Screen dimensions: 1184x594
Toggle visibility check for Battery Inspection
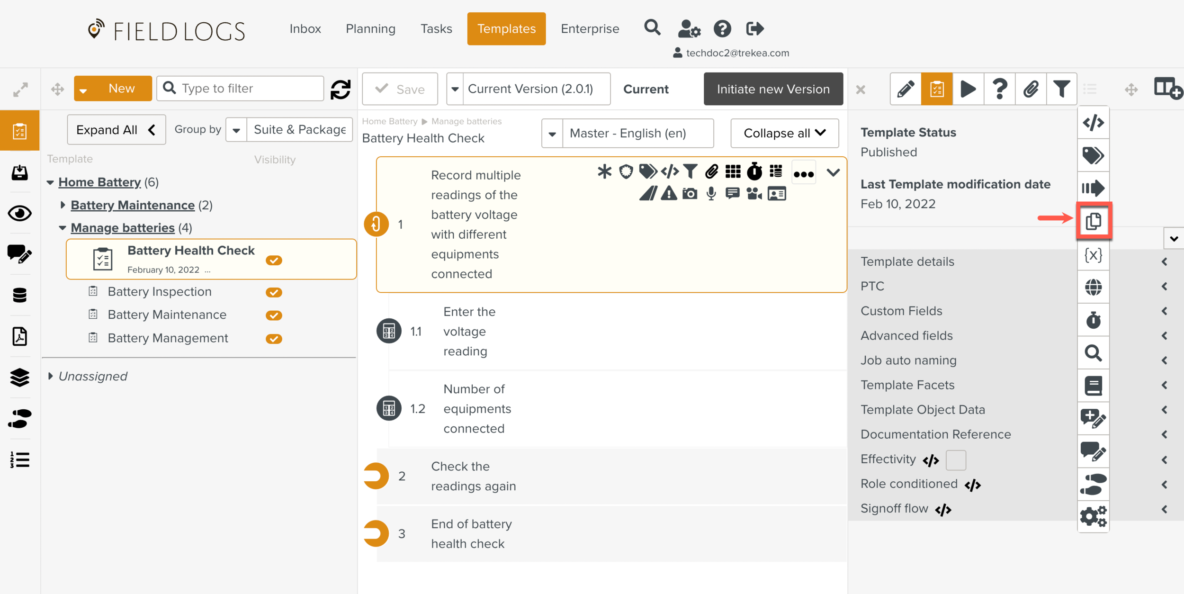click(274, 292)
